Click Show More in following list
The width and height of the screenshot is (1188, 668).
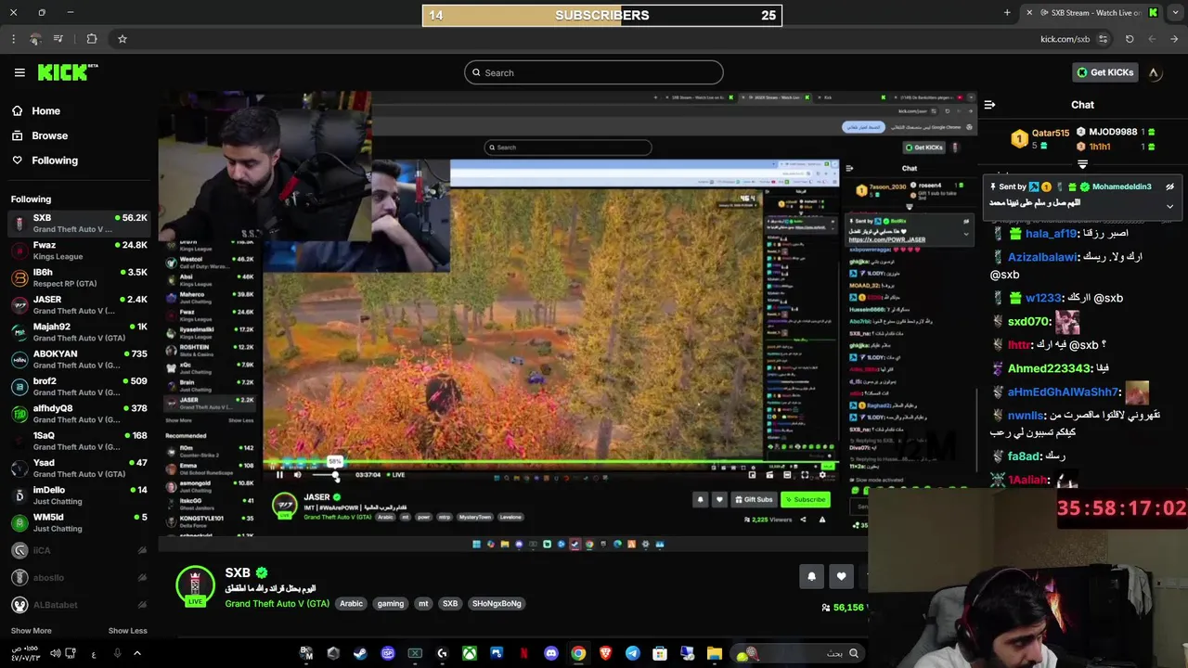click(31, 631)
